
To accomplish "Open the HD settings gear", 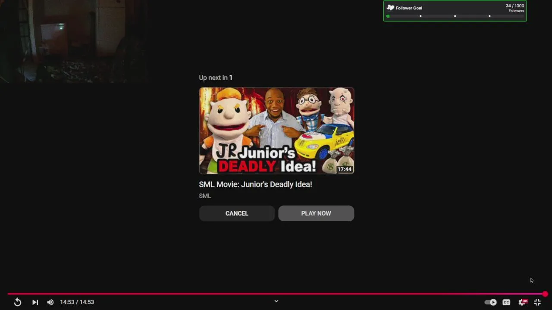I will coord(523,302).
